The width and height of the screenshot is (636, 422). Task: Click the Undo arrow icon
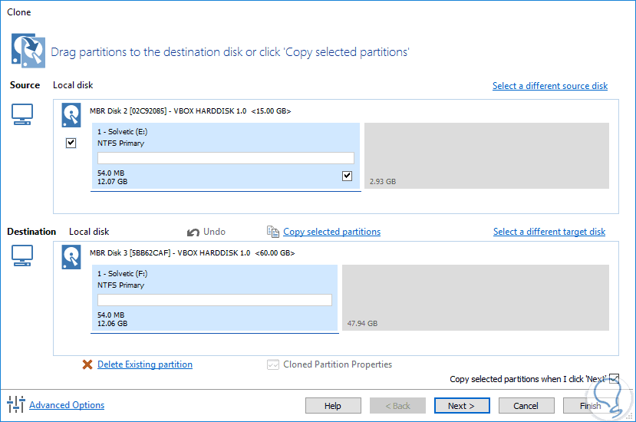coord(193,232)
